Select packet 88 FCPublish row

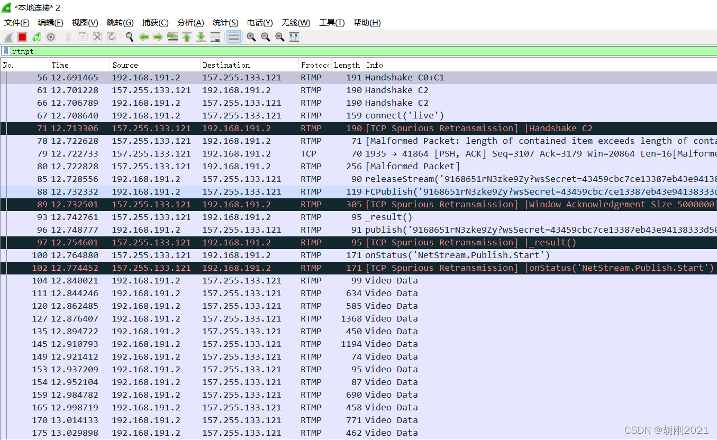(358, 192)
